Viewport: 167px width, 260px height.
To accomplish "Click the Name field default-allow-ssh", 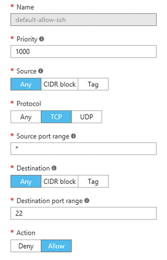I will click(83, 20).
